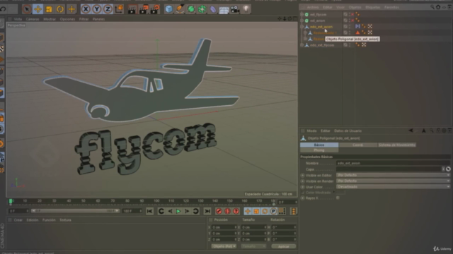Add a camera object

[235, 9]
